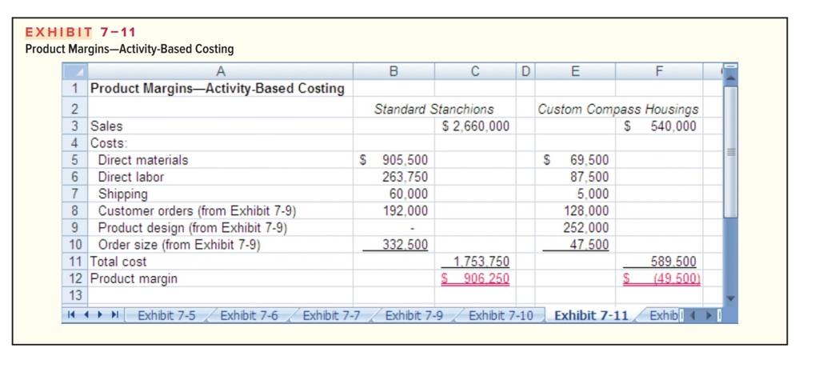Select the '540,000' sales cell
819x372 pixels.
pos(659,126)
